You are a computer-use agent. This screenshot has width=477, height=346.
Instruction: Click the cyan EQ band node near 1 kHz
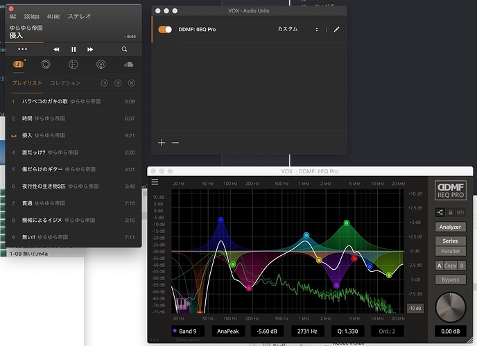coord(306,235)
